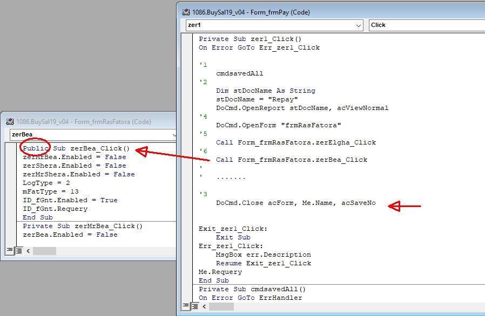The width and height of the screenshot is (485, 316).
Task: Click the horizontal scrollbar thumb in frmRasFatora window
Action: pyautogui.click(x=44, y=251)
